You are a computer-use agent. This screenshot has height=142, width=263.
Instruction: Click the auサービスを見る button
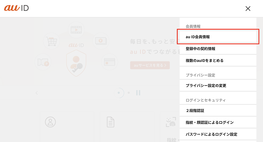pos(150,65)
